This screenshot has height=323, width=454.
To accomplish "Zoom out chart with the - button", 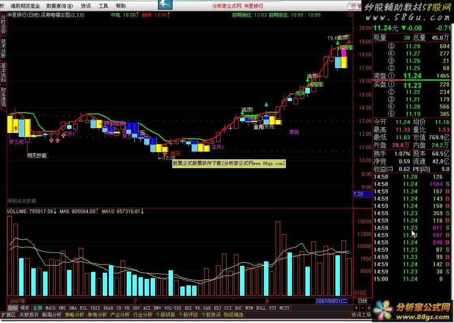I will point(363,308).
